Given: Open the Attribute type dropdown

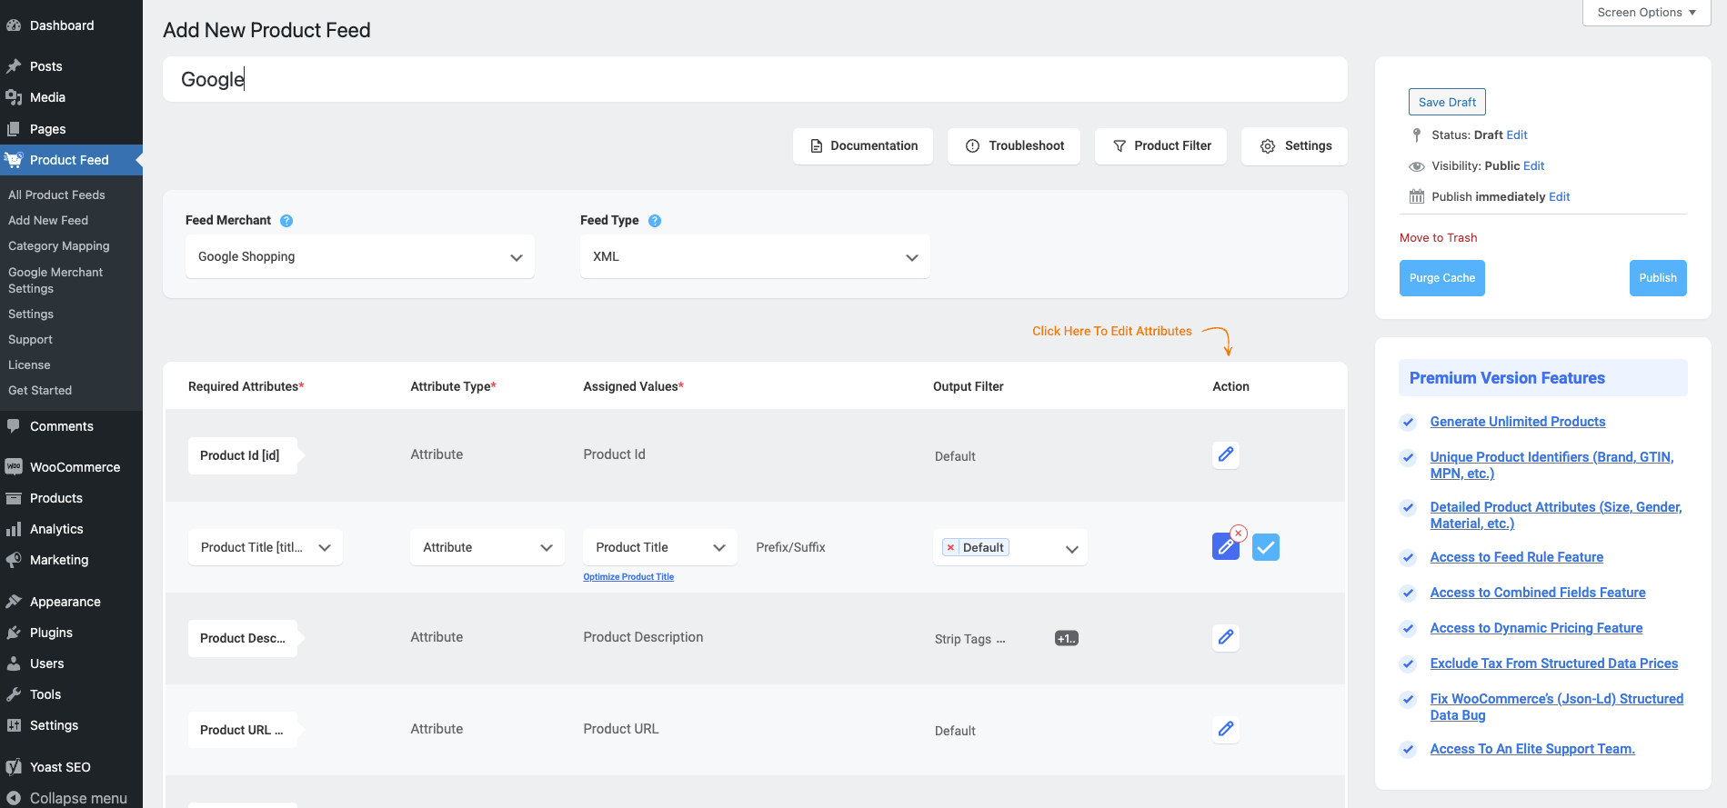Looking at the screenshot, I should 487,547.
